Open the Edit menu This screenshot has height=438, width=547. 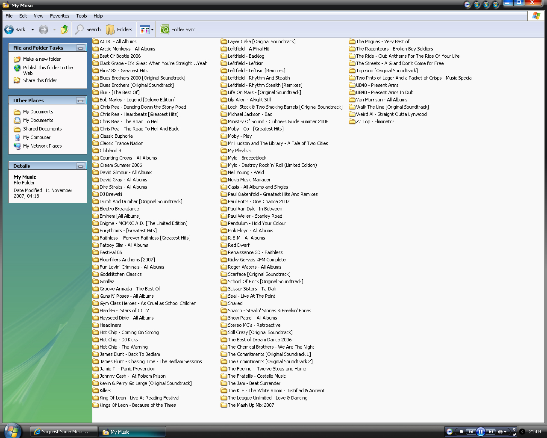click(x=23, y=16)
